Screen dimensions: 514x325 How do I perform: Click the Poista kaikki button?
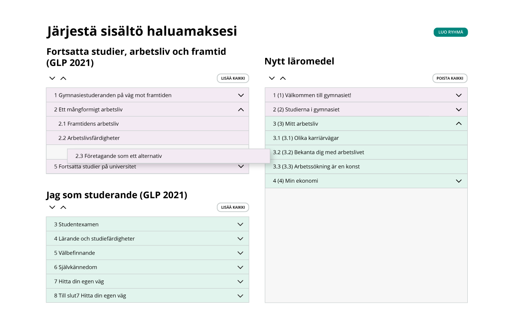450,78
